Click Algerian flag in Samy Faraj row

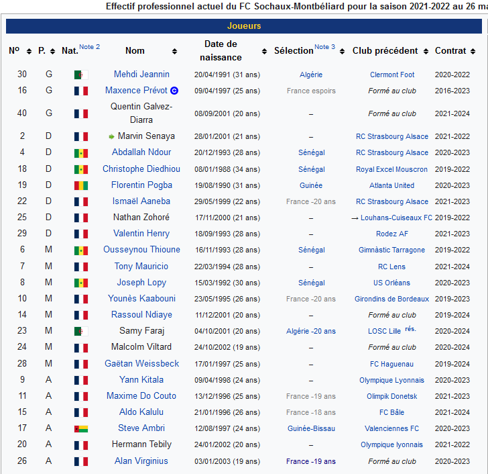[x=81, y=331]
